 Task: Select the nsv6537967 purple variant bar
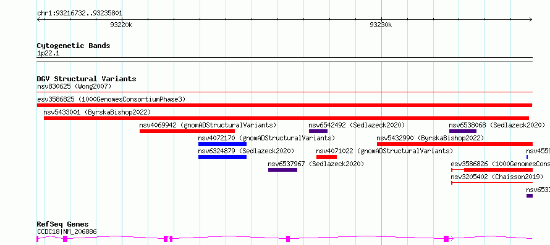pyautogui.click(x=282, y=170)
